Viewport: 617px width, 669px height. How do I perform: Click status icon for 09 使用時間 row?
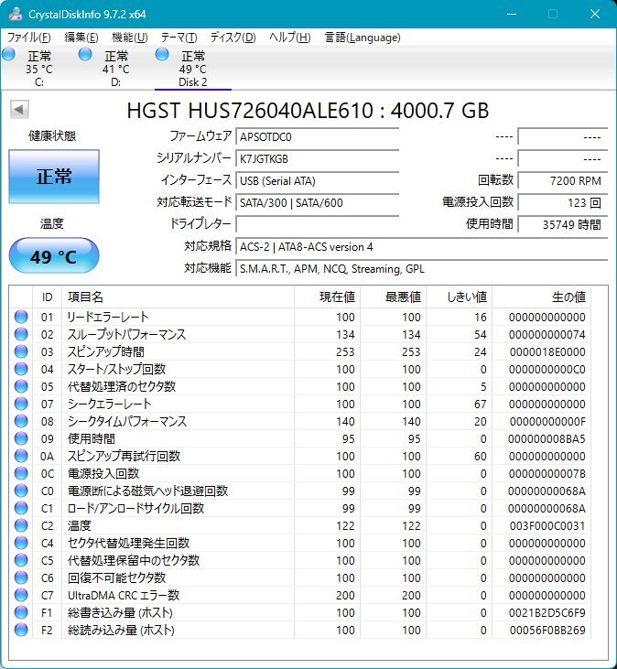[21, 438]
